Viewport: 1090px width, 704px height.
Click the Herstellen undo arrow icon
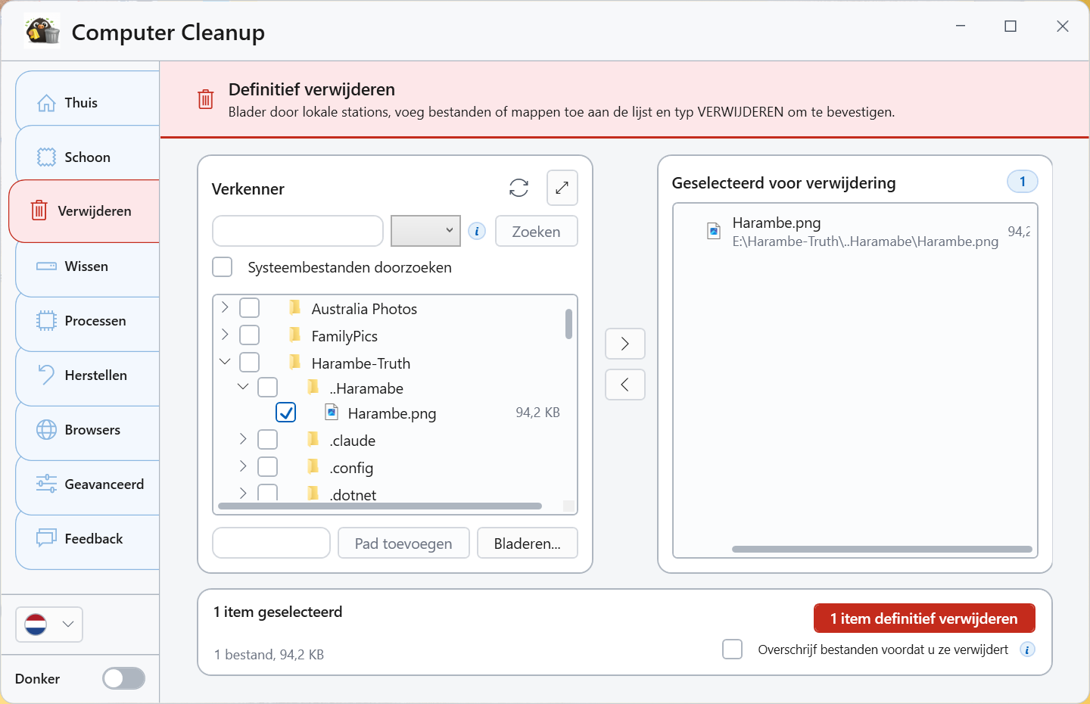pos(46,375)
